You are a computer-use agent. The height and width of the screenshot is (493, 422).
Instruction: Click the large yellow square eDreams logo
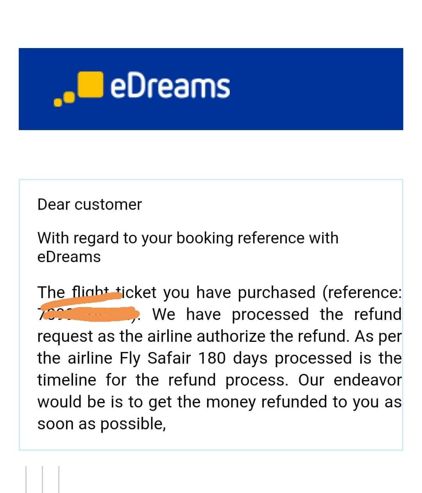tap(90, 85)
